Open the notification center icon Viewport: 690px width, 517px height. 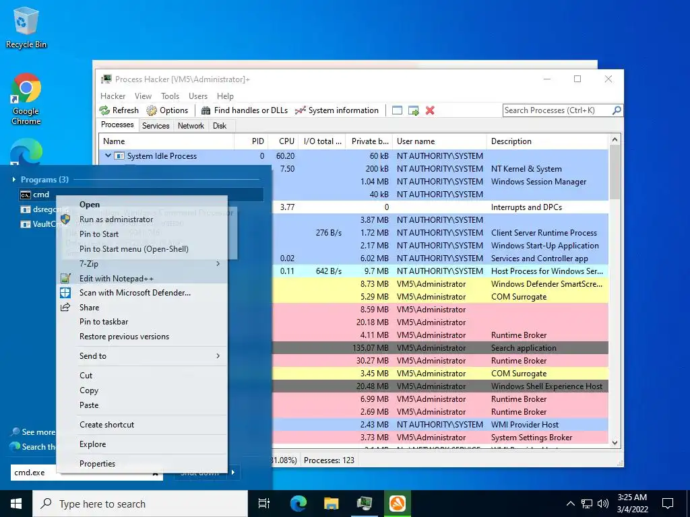click(x=668, y=504)
